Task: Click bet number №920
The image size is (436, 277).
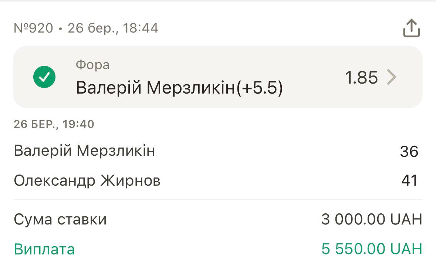Action: coord(33,28)
